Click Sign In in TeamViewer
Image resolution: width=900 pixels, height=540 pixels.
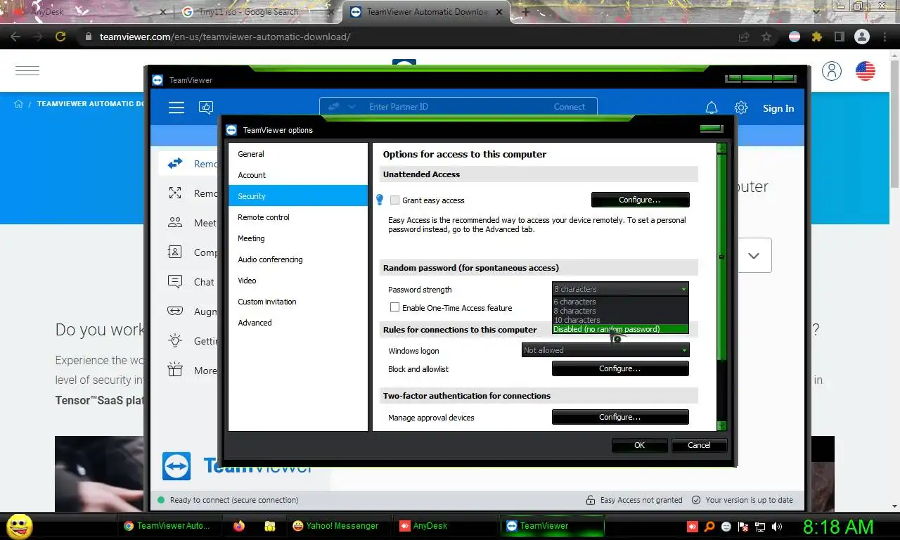click(778, 108)
